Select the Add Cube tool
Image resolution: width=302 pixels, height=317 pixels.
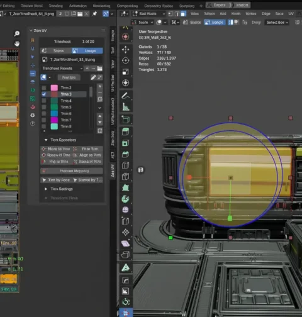[125, 120]
